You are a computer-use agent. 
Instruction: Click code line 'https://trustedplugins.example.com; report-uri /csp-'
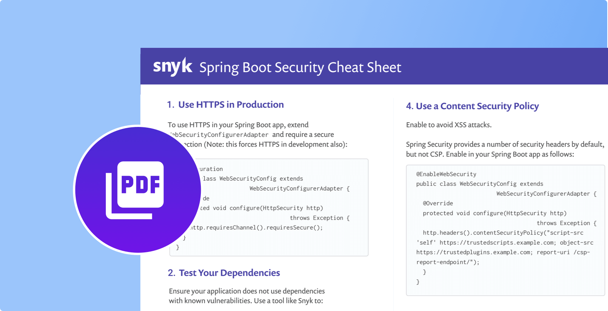click(503, 252)
